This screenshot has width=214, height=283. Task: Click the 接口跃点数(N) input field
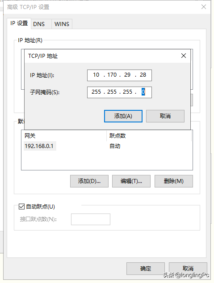tap(91, 219)
